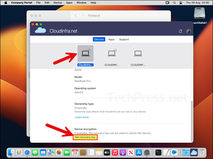Screen dimensions: 213x159
Task: Open System Settings gear in the Dock
Action: pyautogui.click(x=147, y=153)
